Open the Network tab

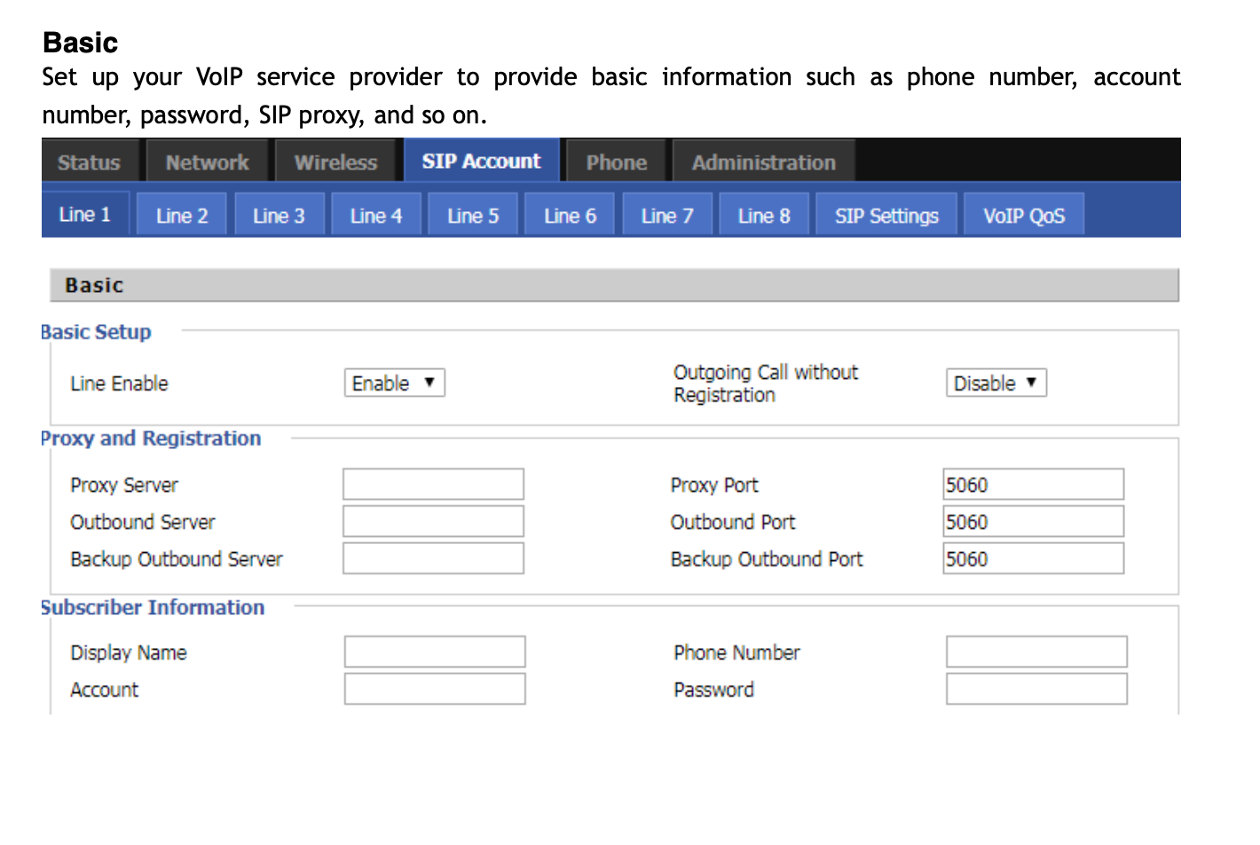(208, 162)
